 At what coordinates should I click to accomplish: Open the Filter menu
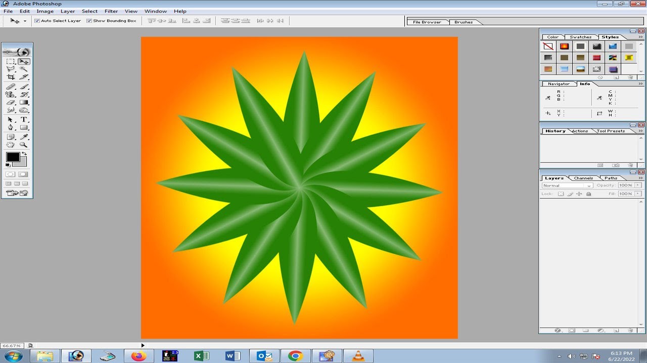coord(111,11)
